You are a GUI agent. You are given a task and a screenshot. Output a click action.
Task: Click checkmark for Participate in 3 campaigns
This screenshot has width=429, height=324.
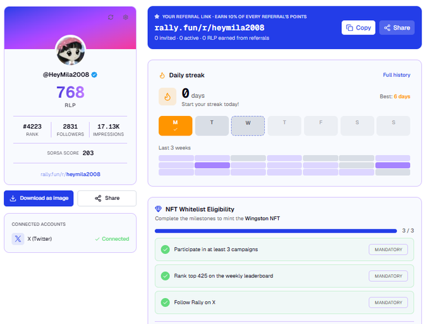[166, 250]
